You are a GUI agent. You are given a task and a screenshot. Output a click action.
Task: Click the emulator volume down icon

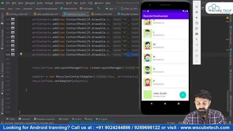pyautogui.click(x=197, y=18)
